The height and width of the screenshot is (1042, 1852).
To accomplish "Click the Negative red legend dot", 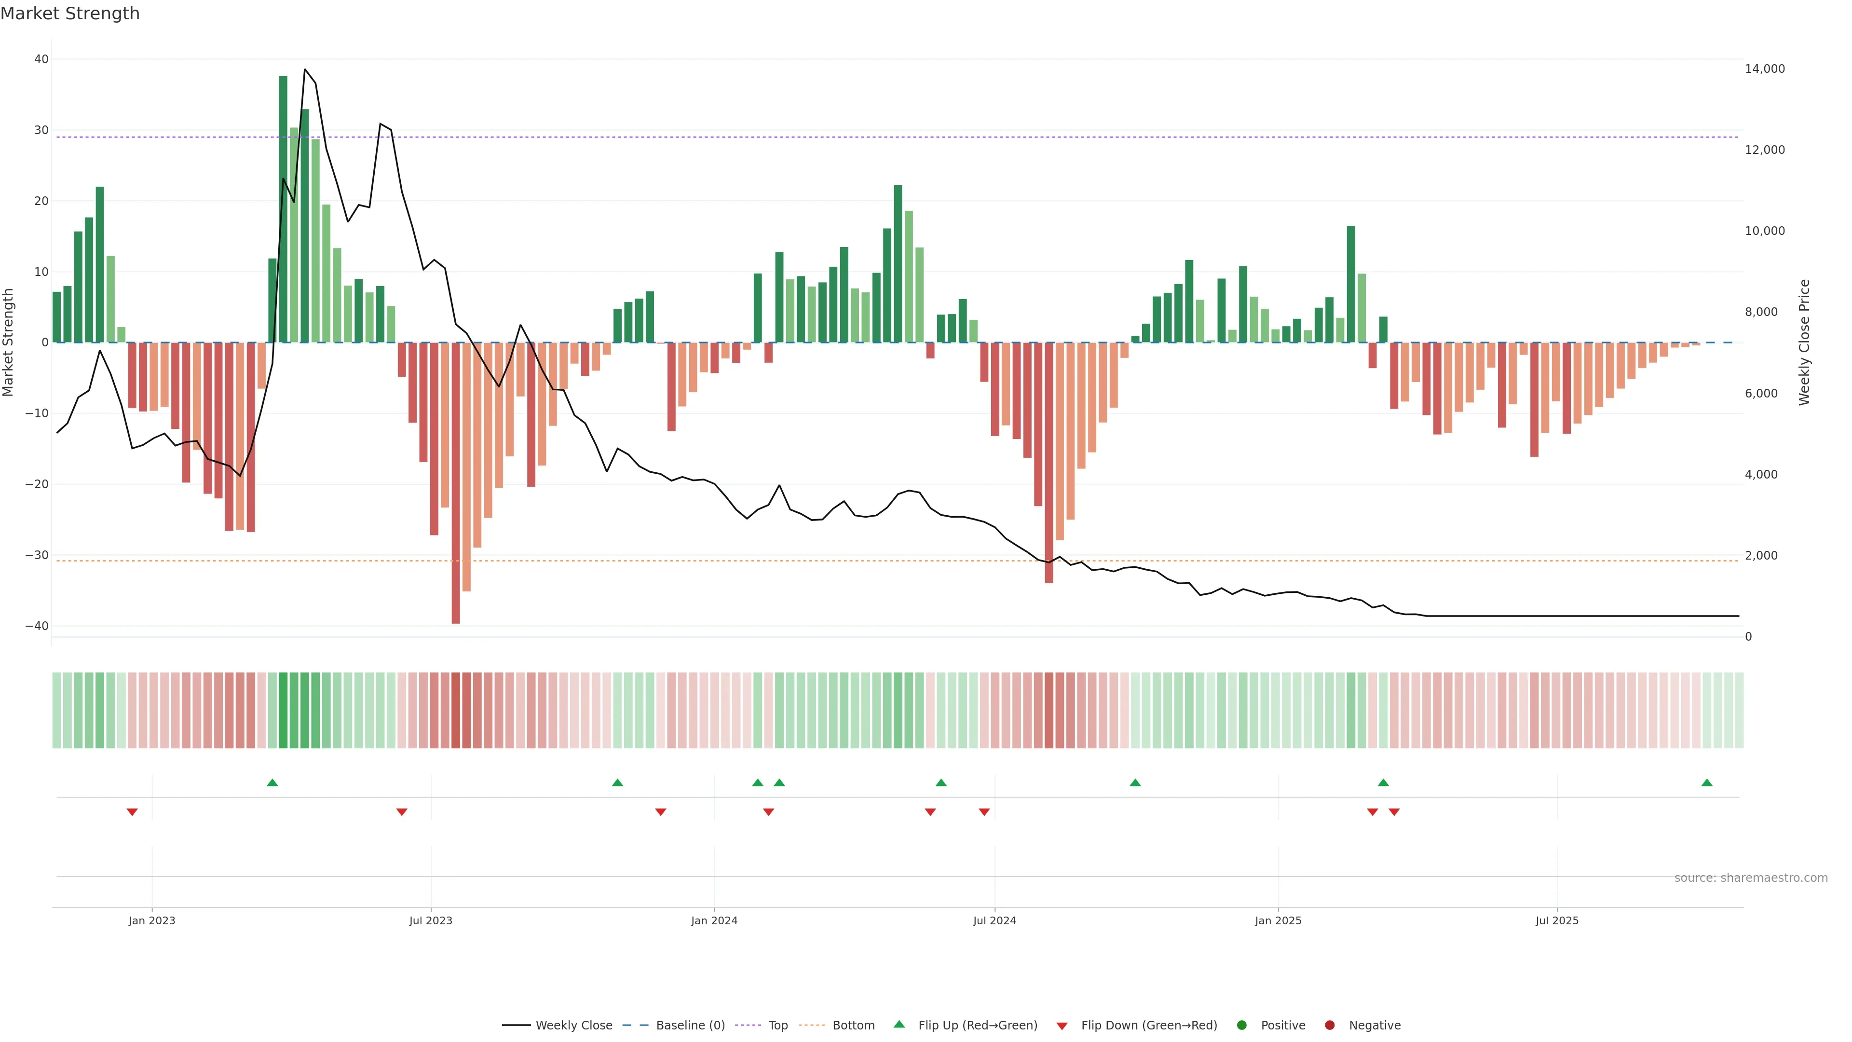I will (1329, 1026).
